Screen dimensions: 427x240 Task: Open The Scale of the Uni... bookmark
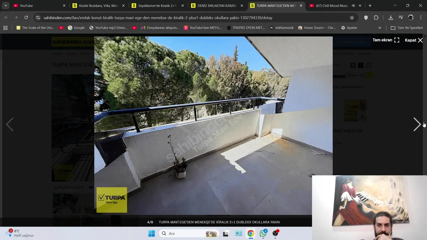pos(35,28)
